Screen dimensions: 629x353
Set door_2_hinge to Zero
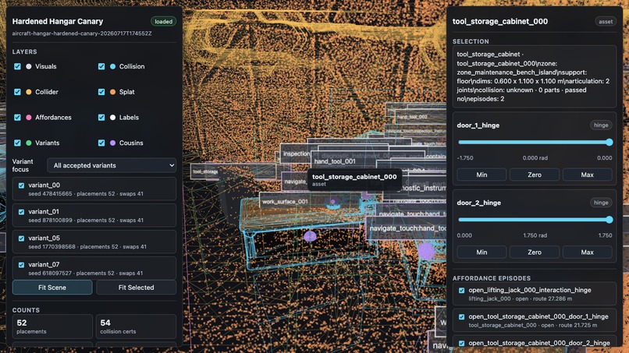pyautogui.click(x=535, y=252)
